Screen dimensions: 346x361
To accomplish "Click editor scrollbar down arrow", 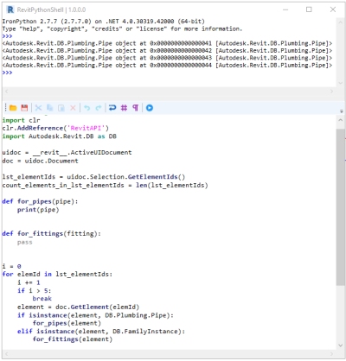I will (x=340, y=345).
